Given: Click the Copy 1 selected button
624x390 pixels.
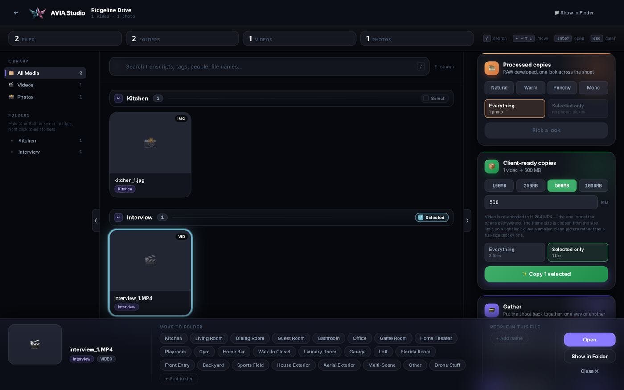Looking at the screenshot, I should click(x=546, y=274).
